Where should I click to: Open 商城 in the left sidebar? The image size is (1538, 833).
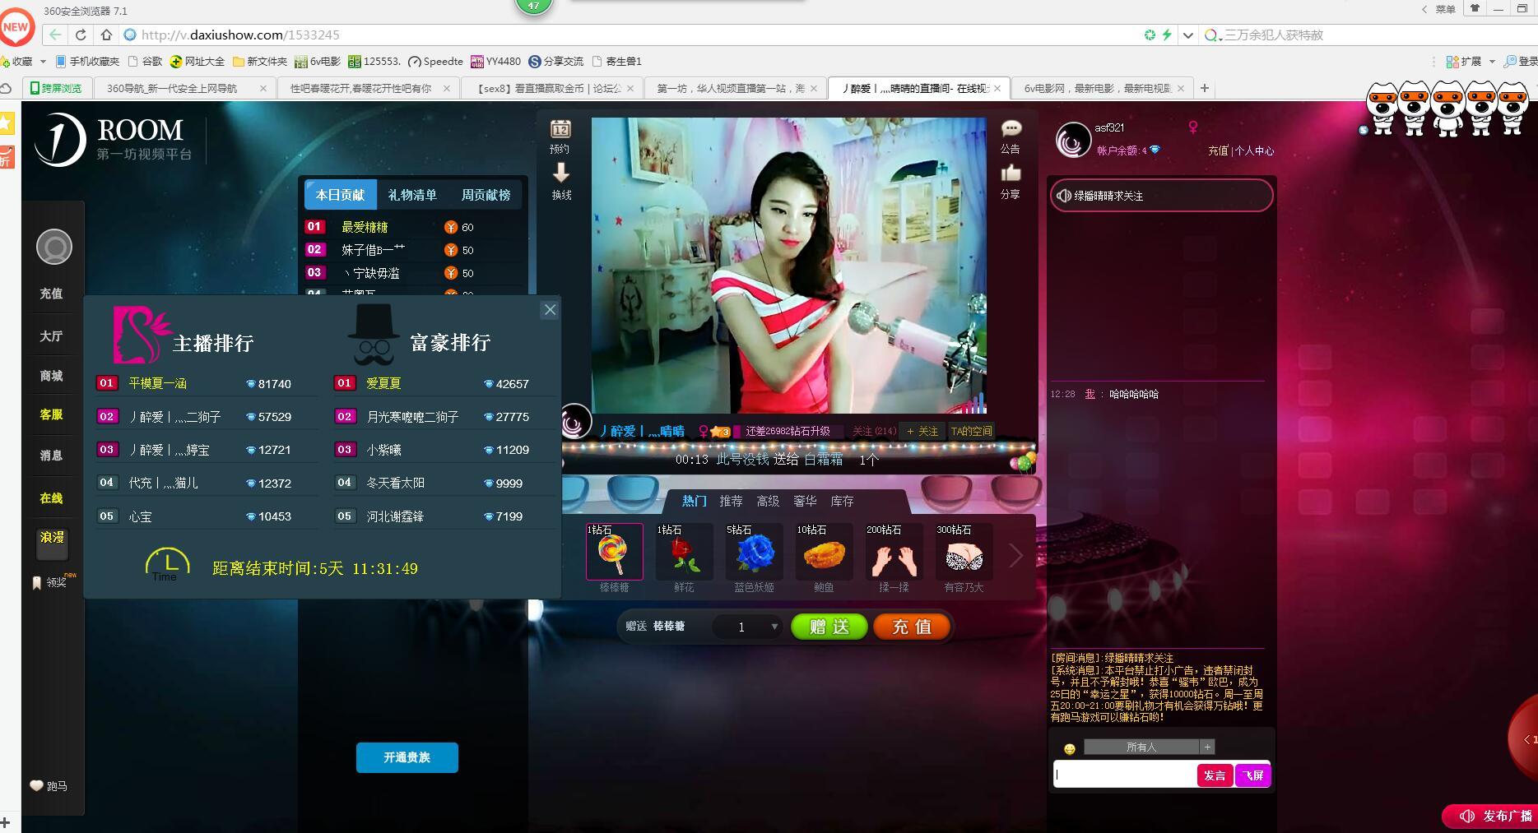[51, 376]
